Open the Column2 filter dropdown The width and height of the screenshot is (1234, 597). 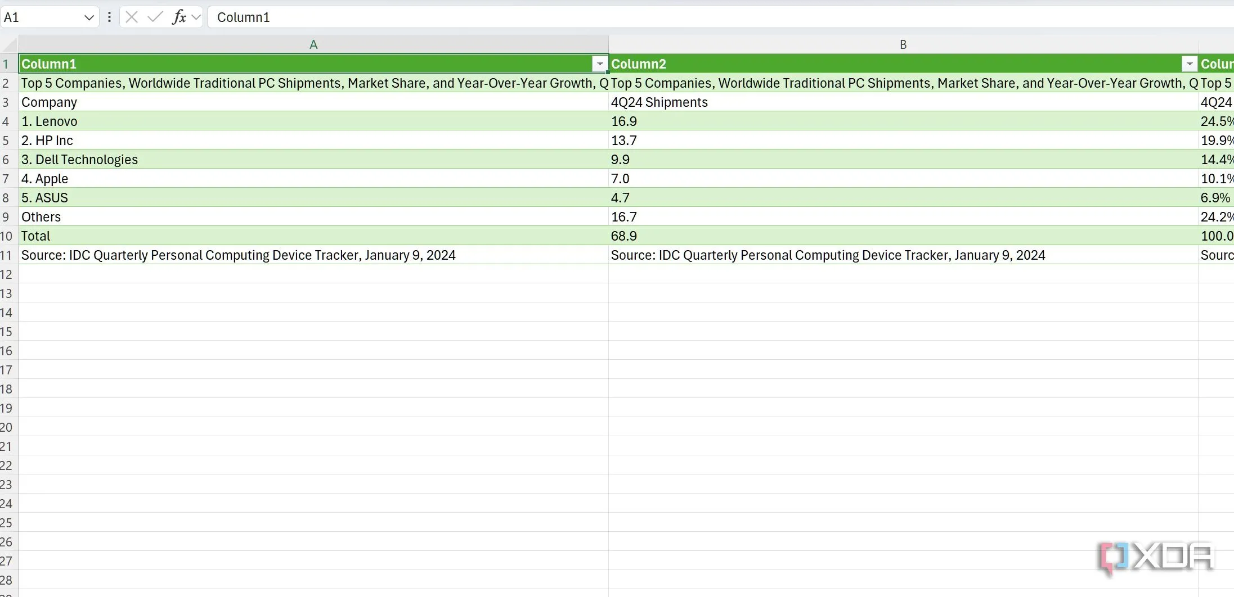click(x=1189, y=64)
